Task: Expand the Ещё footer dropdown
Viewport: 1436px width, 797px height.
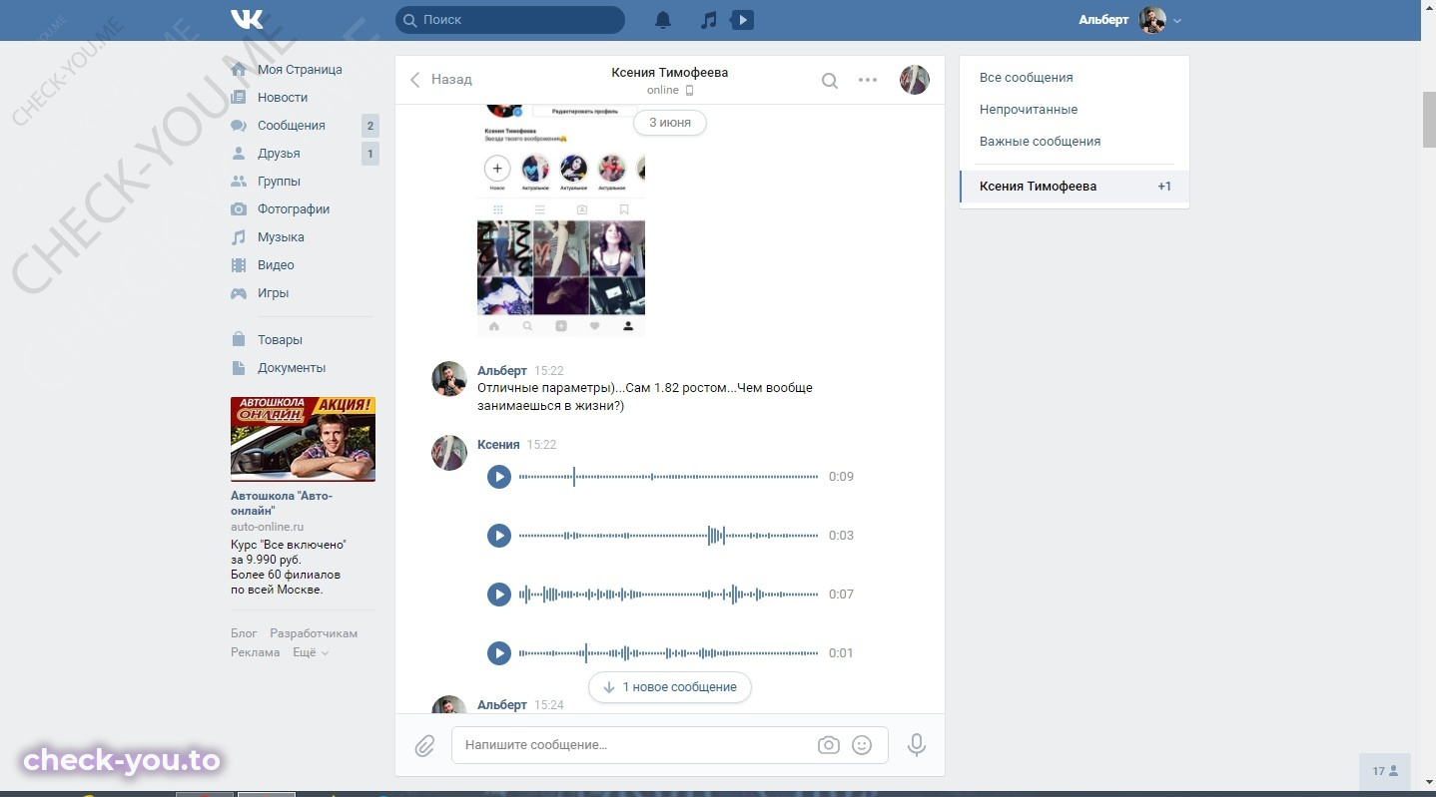Action: pyautogui.click(x=310, y=652)
